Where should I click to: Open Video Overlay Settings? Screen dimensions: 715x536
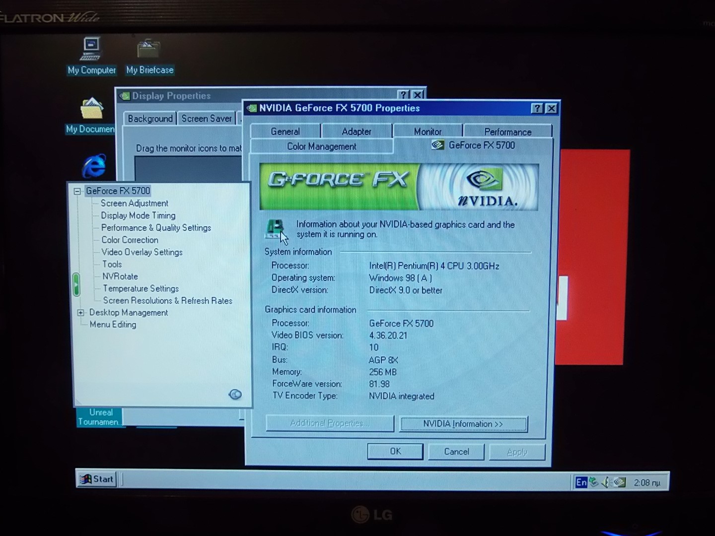(142, 252)
